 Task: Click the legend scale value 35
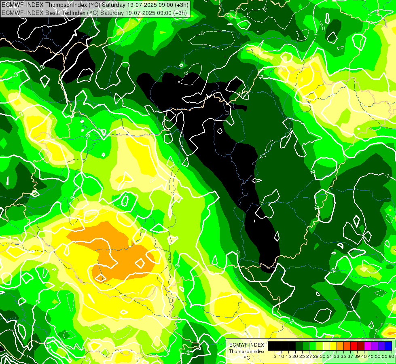[x=344, y=356]
